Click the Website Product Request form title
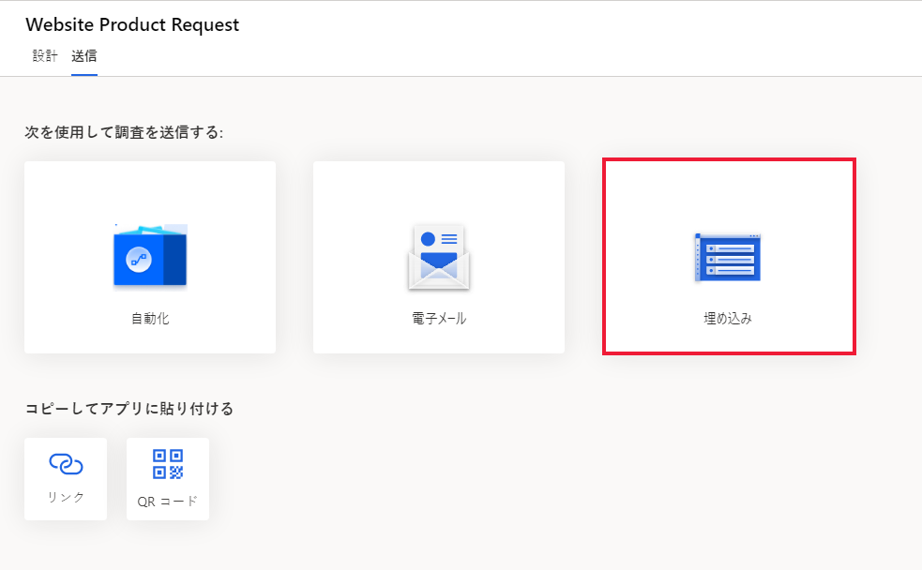The width and height of the screenshot is (922, 570). [x=131, y=24]
